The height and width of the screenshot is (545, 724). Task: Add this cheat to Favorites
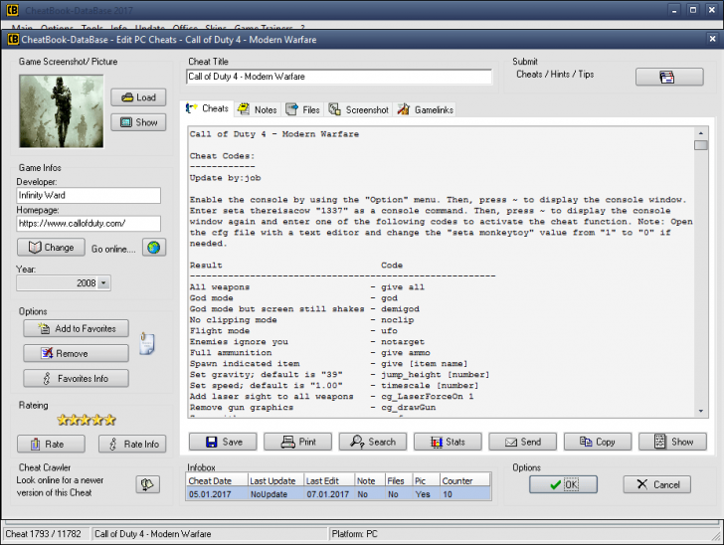point(77,329)
